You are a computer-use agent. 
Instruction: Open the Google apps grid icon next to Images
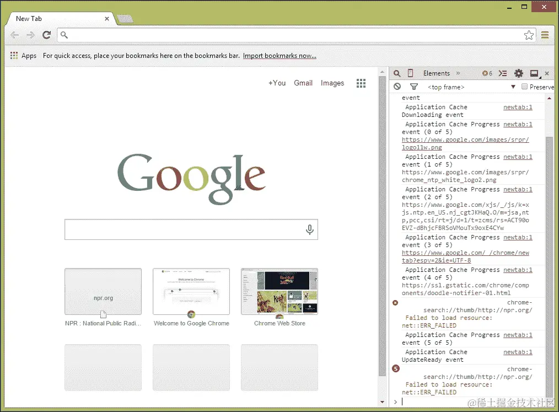point(361,83)
